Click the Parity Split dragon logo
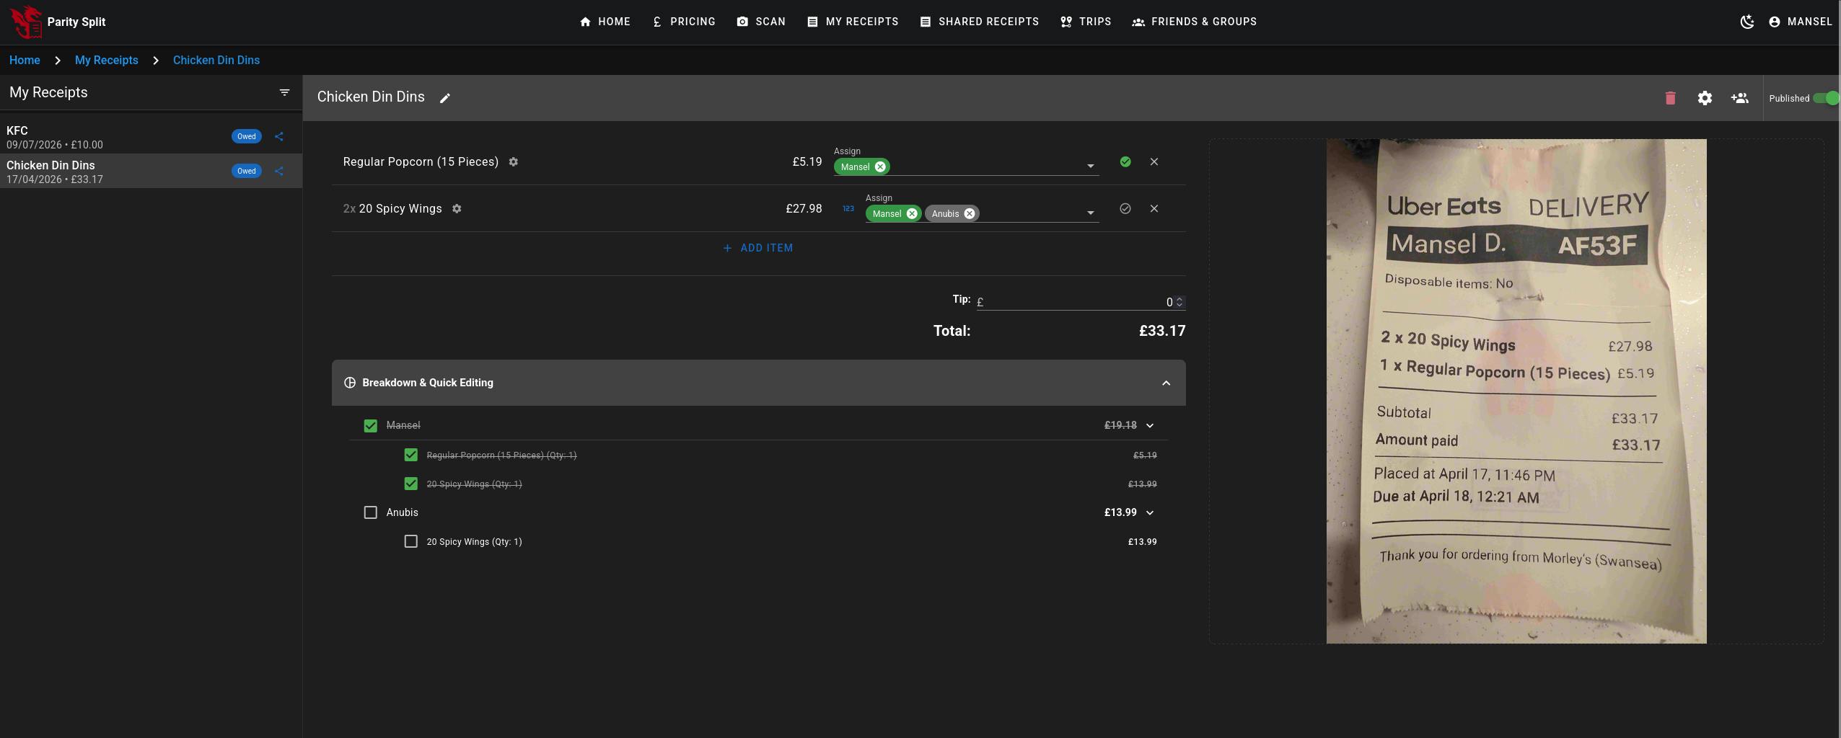This screenshot has width=1841, height=738. (x=27, y=22)
